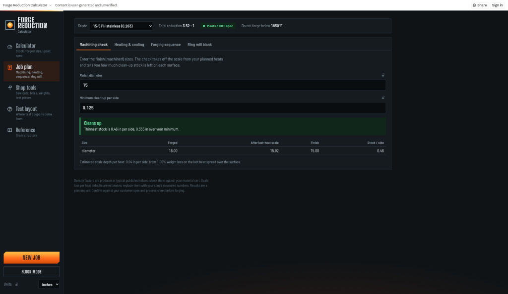Image resolution: width=508 pixels, height=294 pixels.
Task: Click the Sign in button
Action: coord(497,5)
